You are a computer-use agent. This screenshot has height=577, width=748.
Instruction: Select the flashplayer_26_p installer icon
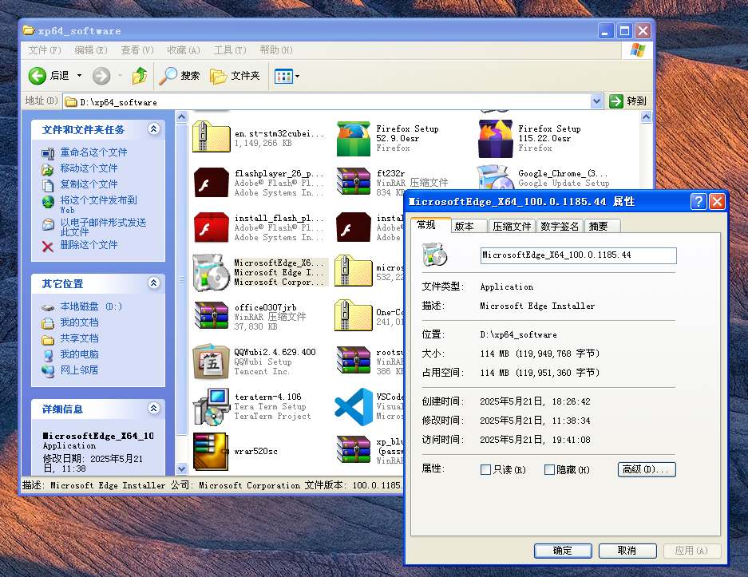click(x=212, y=183)
